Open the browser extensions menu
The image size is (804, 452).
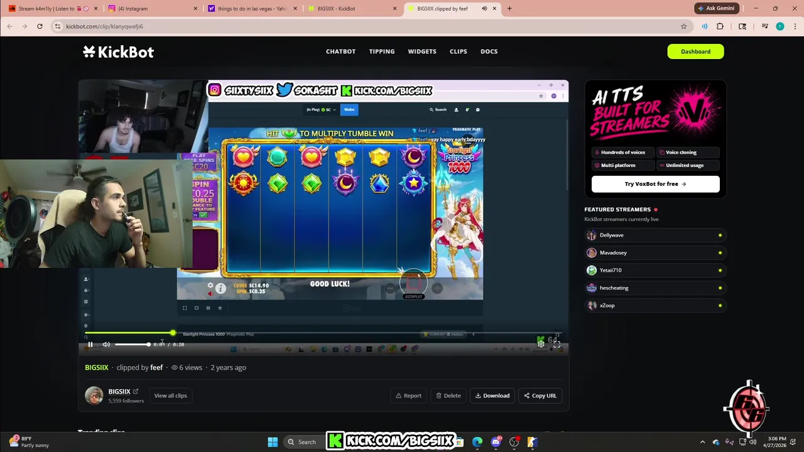pyautogui.click(x=720, y=26)
